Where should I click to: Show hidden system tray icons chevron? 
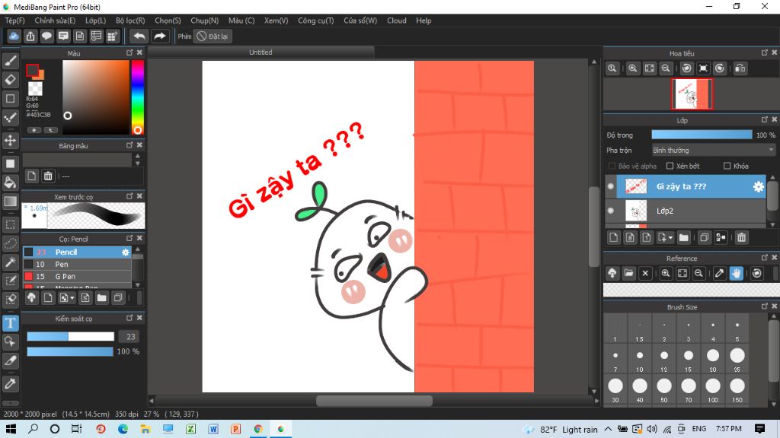pos(608,429)
